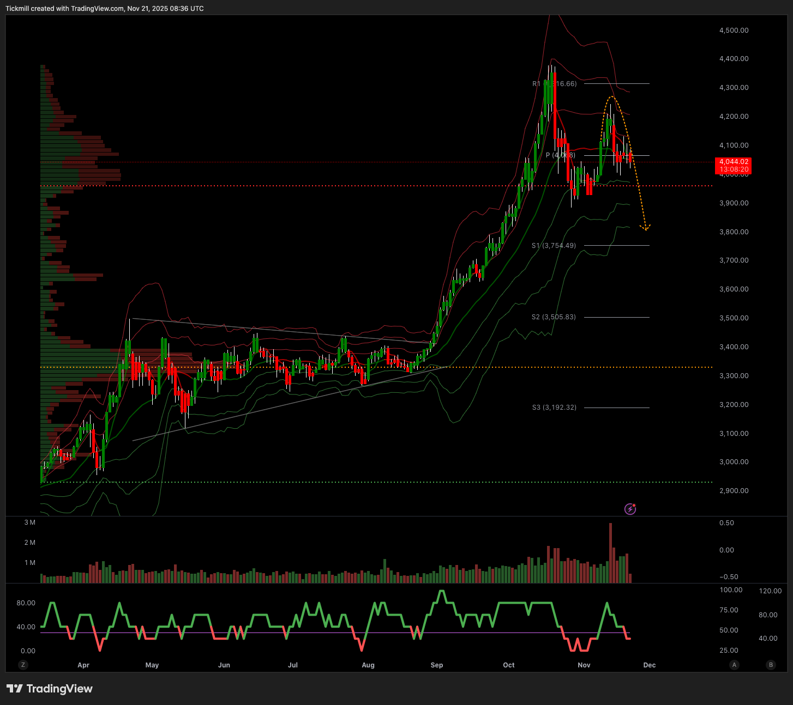Click the orange dotted projection arrowhead
The image size is (793, 705).
[646, 228]
